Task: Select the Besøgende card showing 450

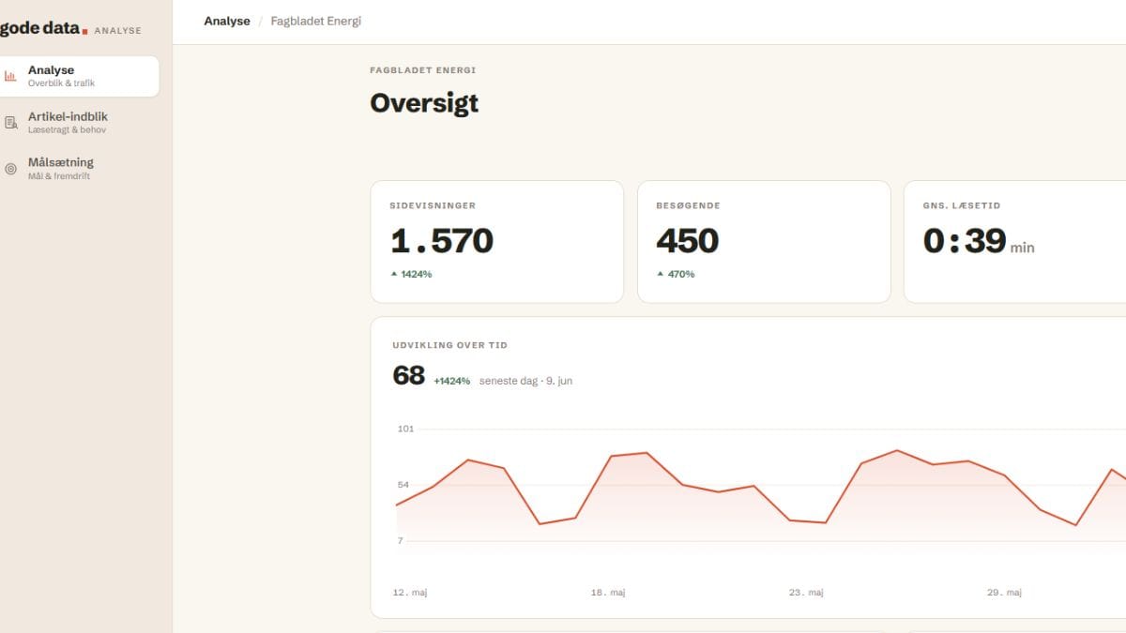Action: pos(764,242)
